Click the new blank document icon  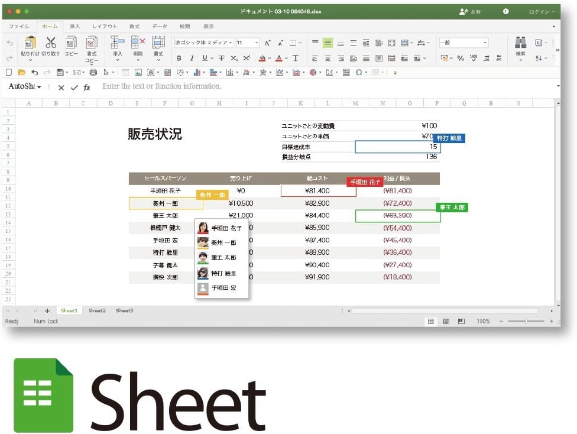coord(9,73)
